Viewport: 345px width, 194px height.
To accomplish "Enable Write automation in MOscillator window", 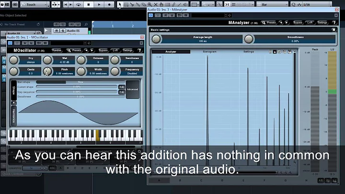I will click(x=31, y=43).
